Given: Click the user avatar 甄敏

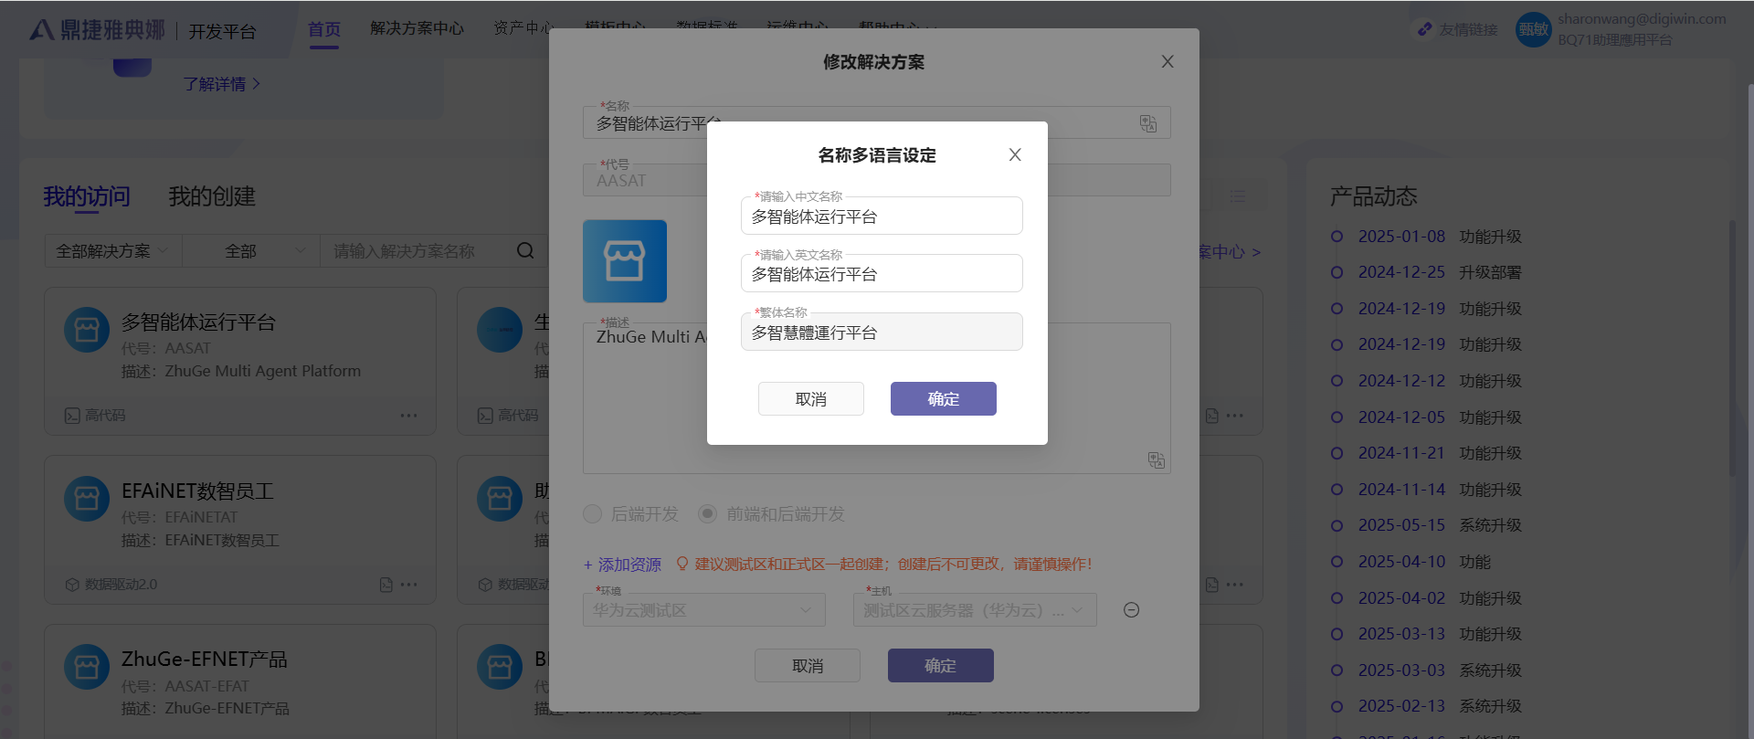Looking at the screenshot, I should pos(1533,29).
